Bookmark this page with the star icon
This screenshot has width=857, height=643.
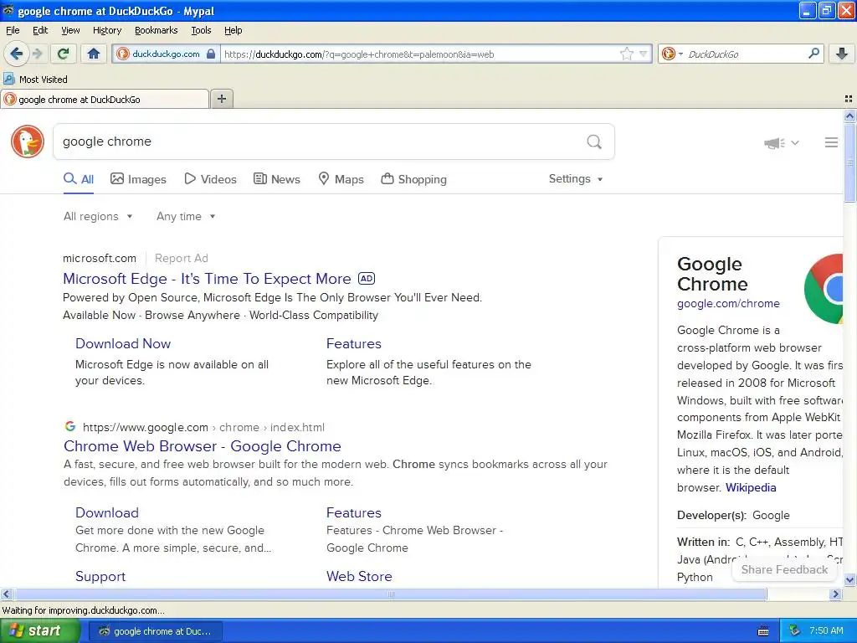[x=626, y=54]
